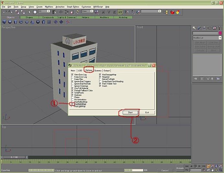Toggle the Crash checkbox
The image size is (224, 173).
[x=100, y=86]
